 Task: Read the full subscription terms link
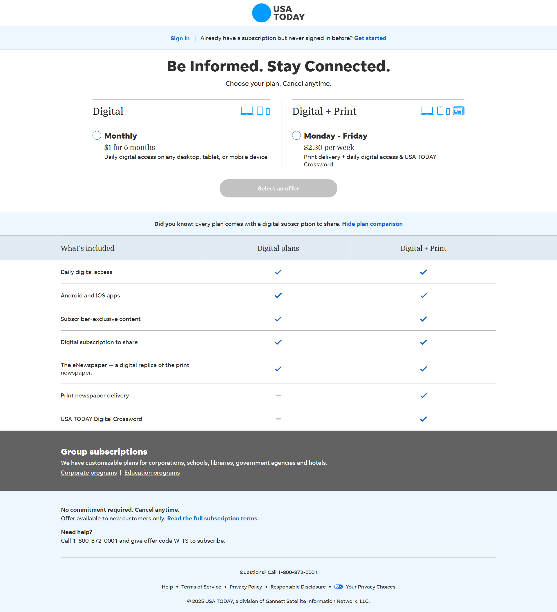click(x=213, y=518)
